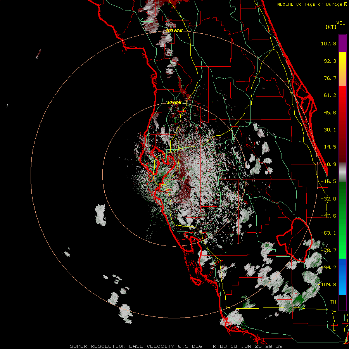This screenshot has height=349, width=349.
Task: Select the -63.1 legend value
Action: (x=328, y=233)
